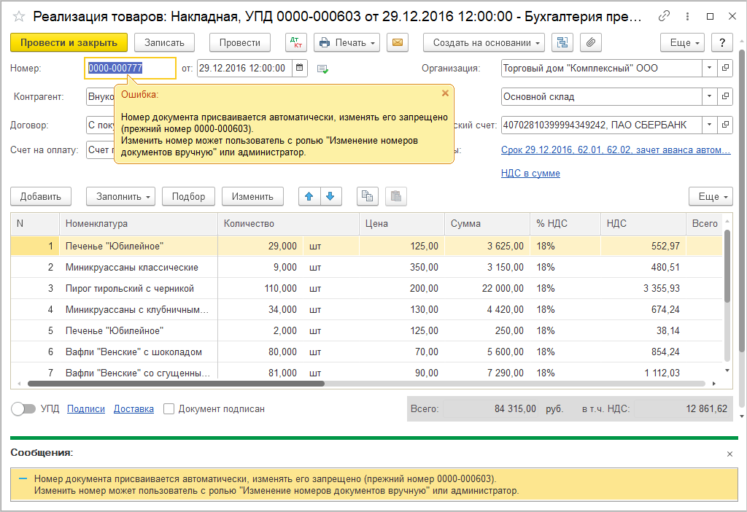This screenshot has width=747, height=512.
Task: Click Изменить button
Action: tap(252, 196)
